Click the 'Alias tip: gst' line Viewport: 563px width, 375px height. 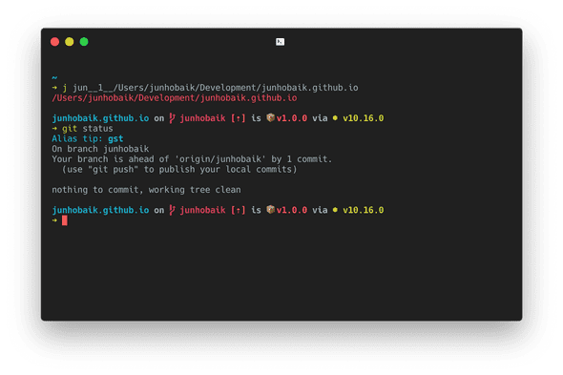click(88, 138)
